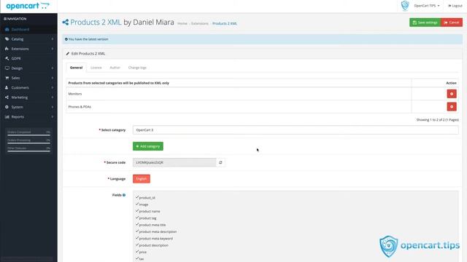
Task: Click the Dashboard home icon in sidebar
Action: pos(7,29)
